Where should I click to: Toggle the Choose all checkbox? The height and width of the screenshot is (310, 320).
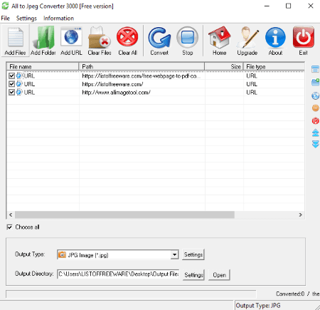point(9,227)
